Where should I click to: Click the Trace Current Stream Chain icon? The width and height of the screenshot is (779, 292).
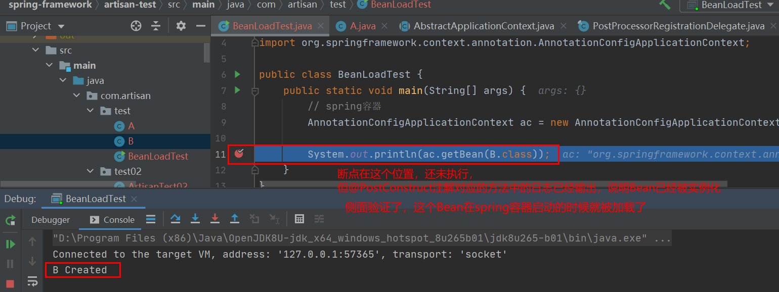[x=319, y=219]
